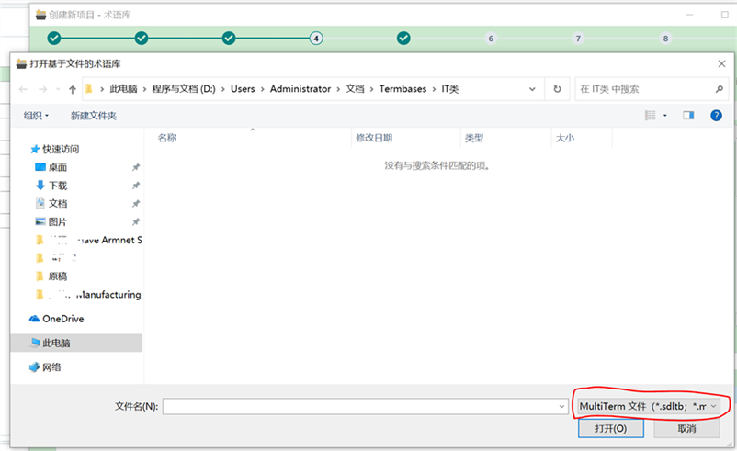This screenshot has width=737, height=451.
Task: Open the MultiTerm 文件 type filter dropdown
Action: pos(649,406)
